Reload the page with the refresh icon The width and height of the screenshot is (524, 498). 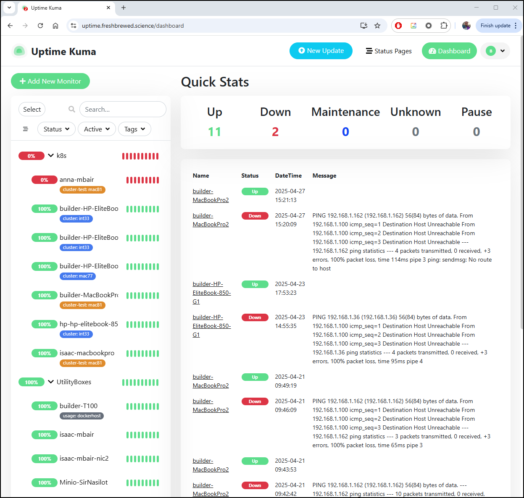coord(40,26)
